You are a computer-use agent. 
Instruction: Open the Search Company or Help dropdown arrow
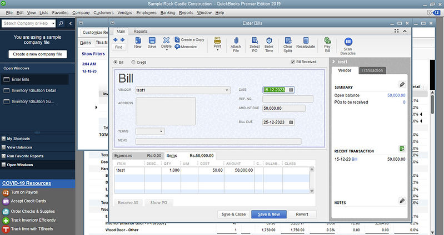click(53, 23)
